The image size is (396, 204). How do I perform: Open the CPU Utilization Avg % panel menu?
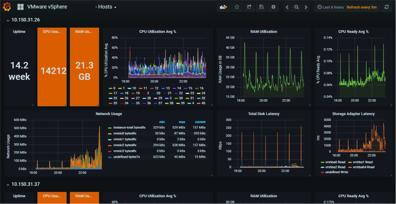pyautogui.click(x=158, y=31)
